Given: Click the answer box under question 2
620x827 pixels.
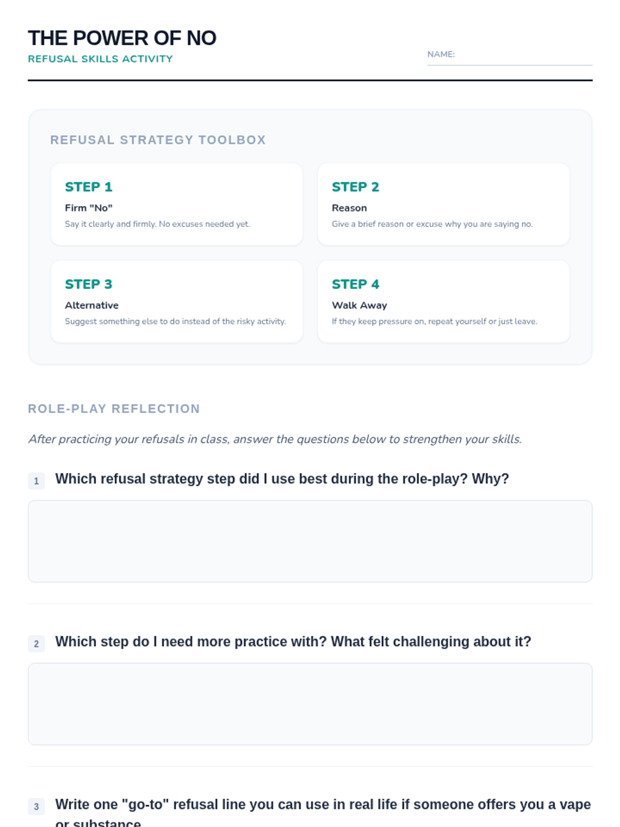Looking at the screenshot, I should coord(310,703).
